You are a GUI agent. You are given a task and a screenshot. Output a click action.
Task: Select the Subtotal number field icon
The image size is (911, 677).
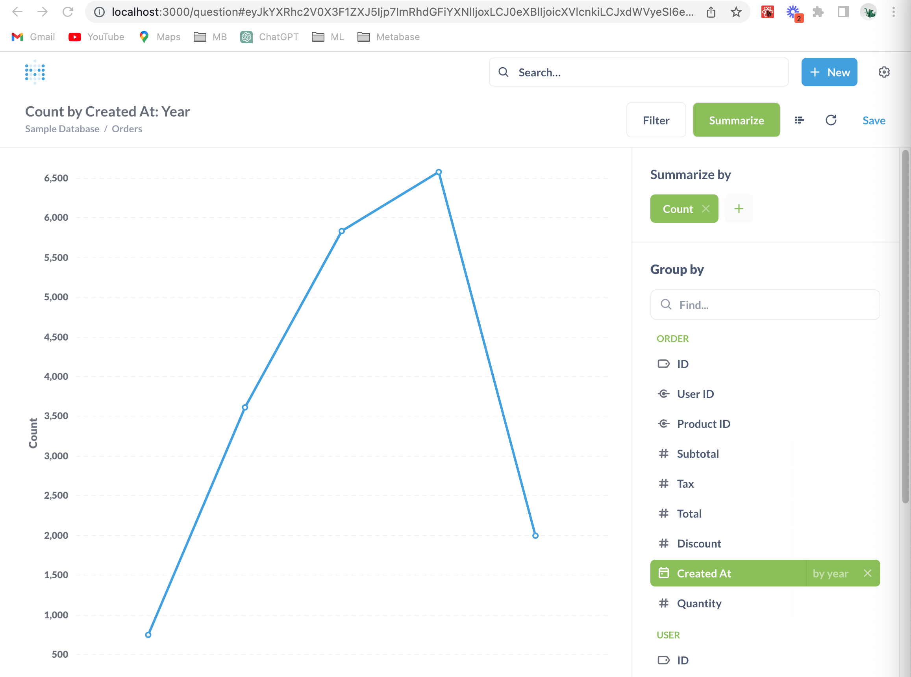[x=664, y=454]
